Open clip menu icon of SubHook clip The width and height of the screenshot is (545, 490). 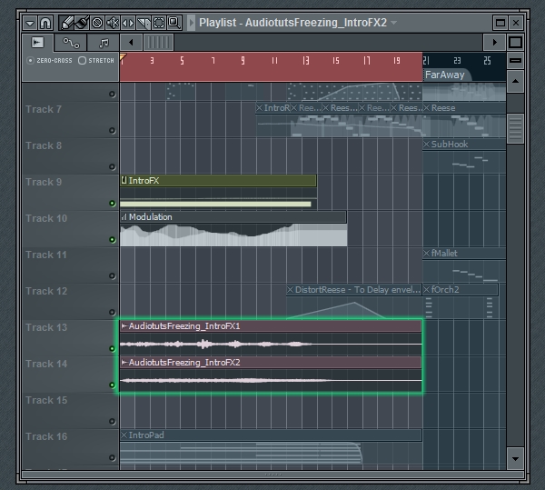(x=427, y=144)
